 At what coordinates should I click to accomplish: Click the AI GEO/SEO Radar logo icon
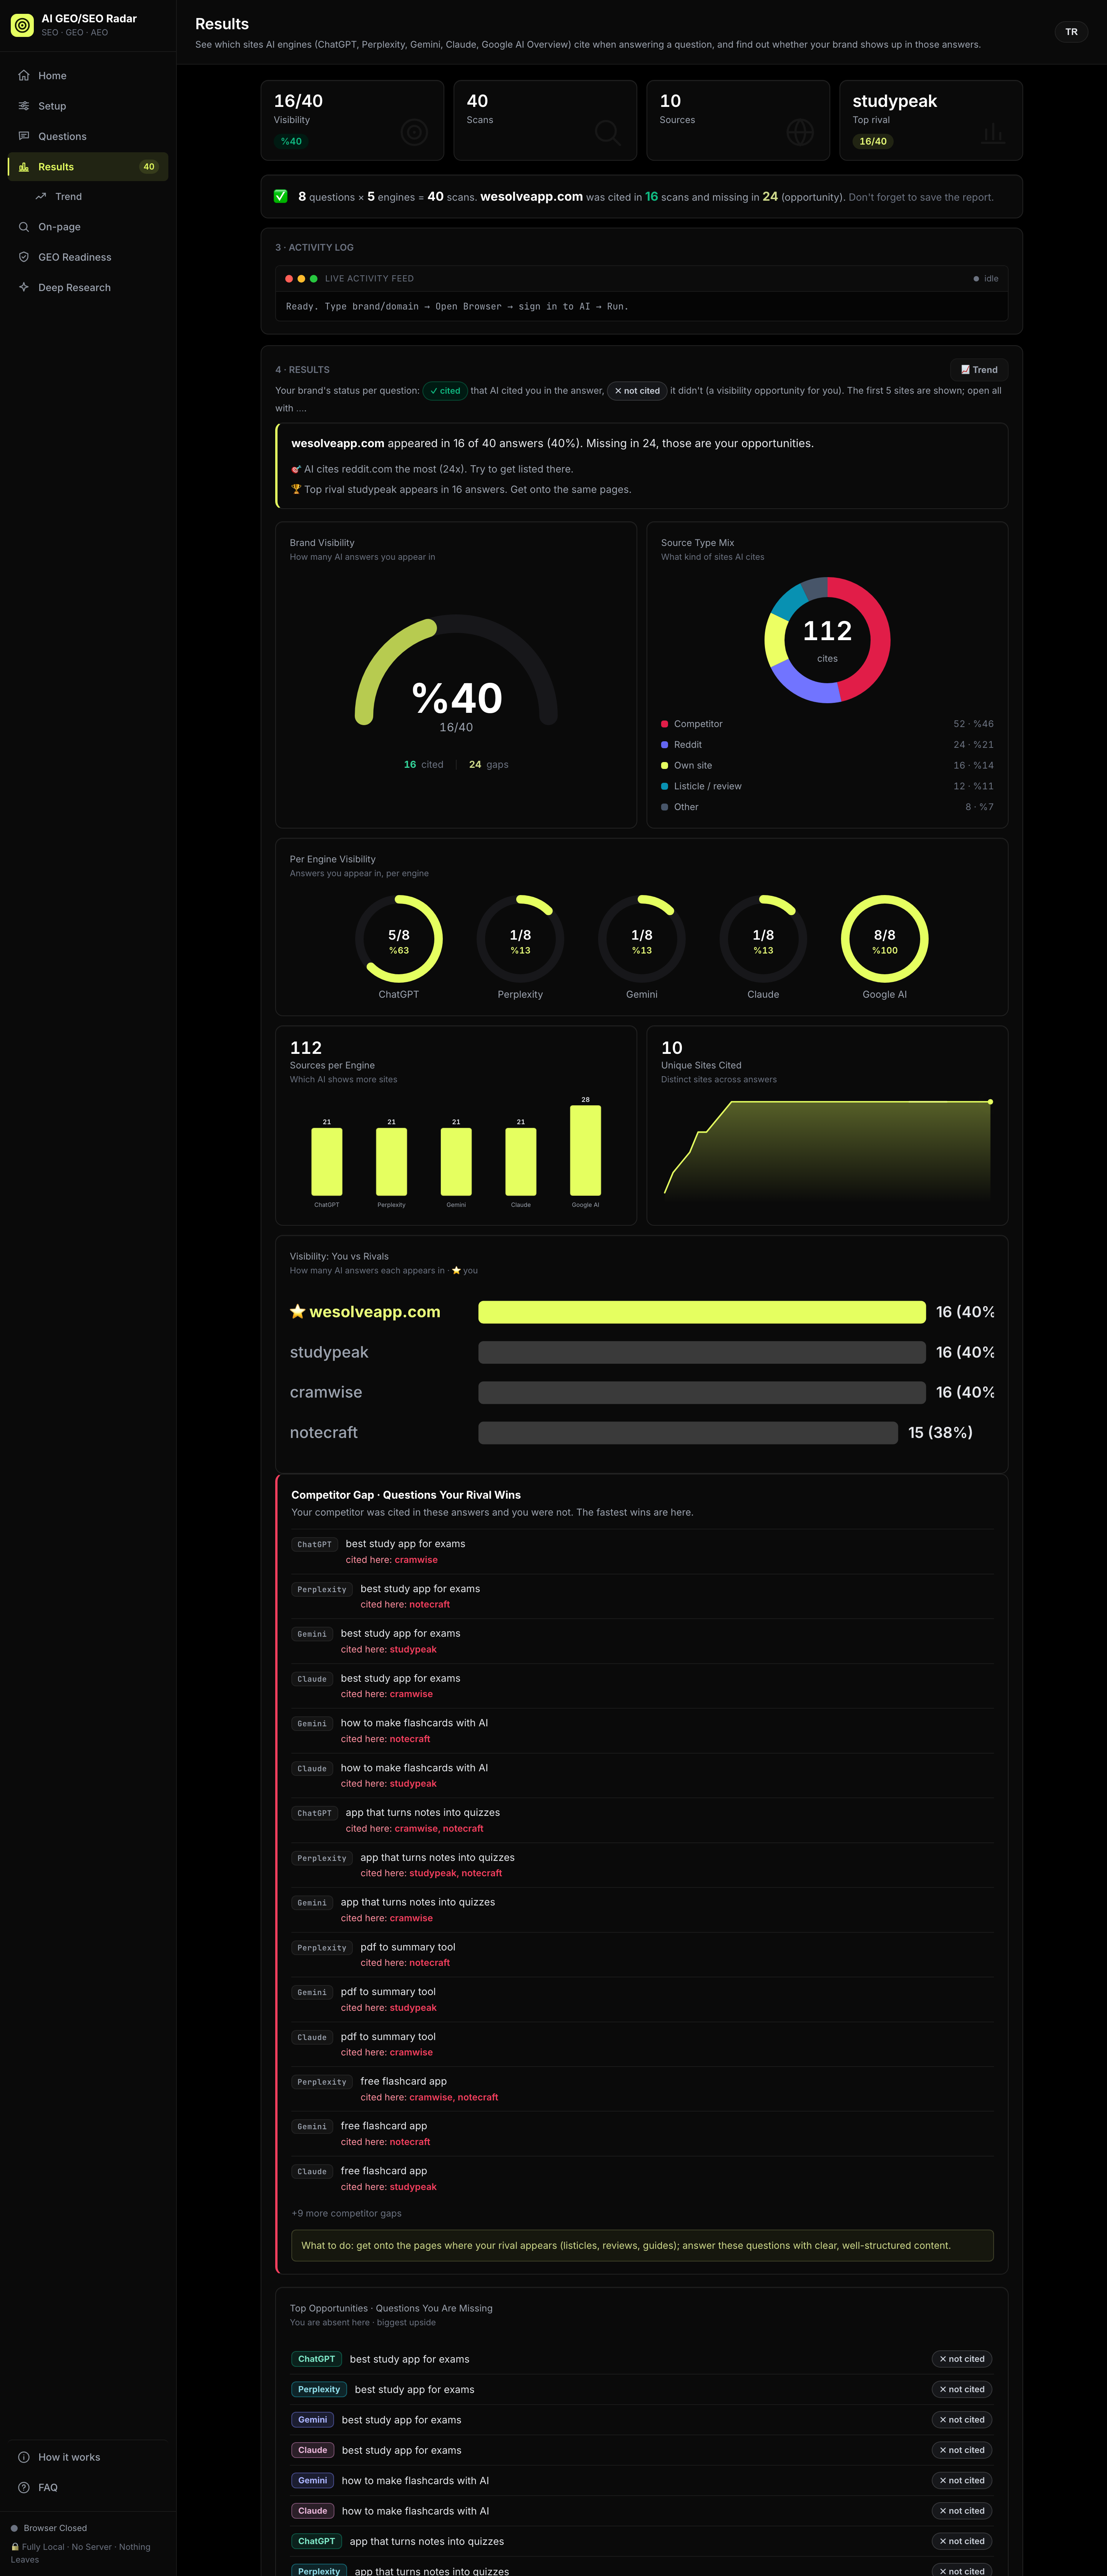[x=22, y=25]
